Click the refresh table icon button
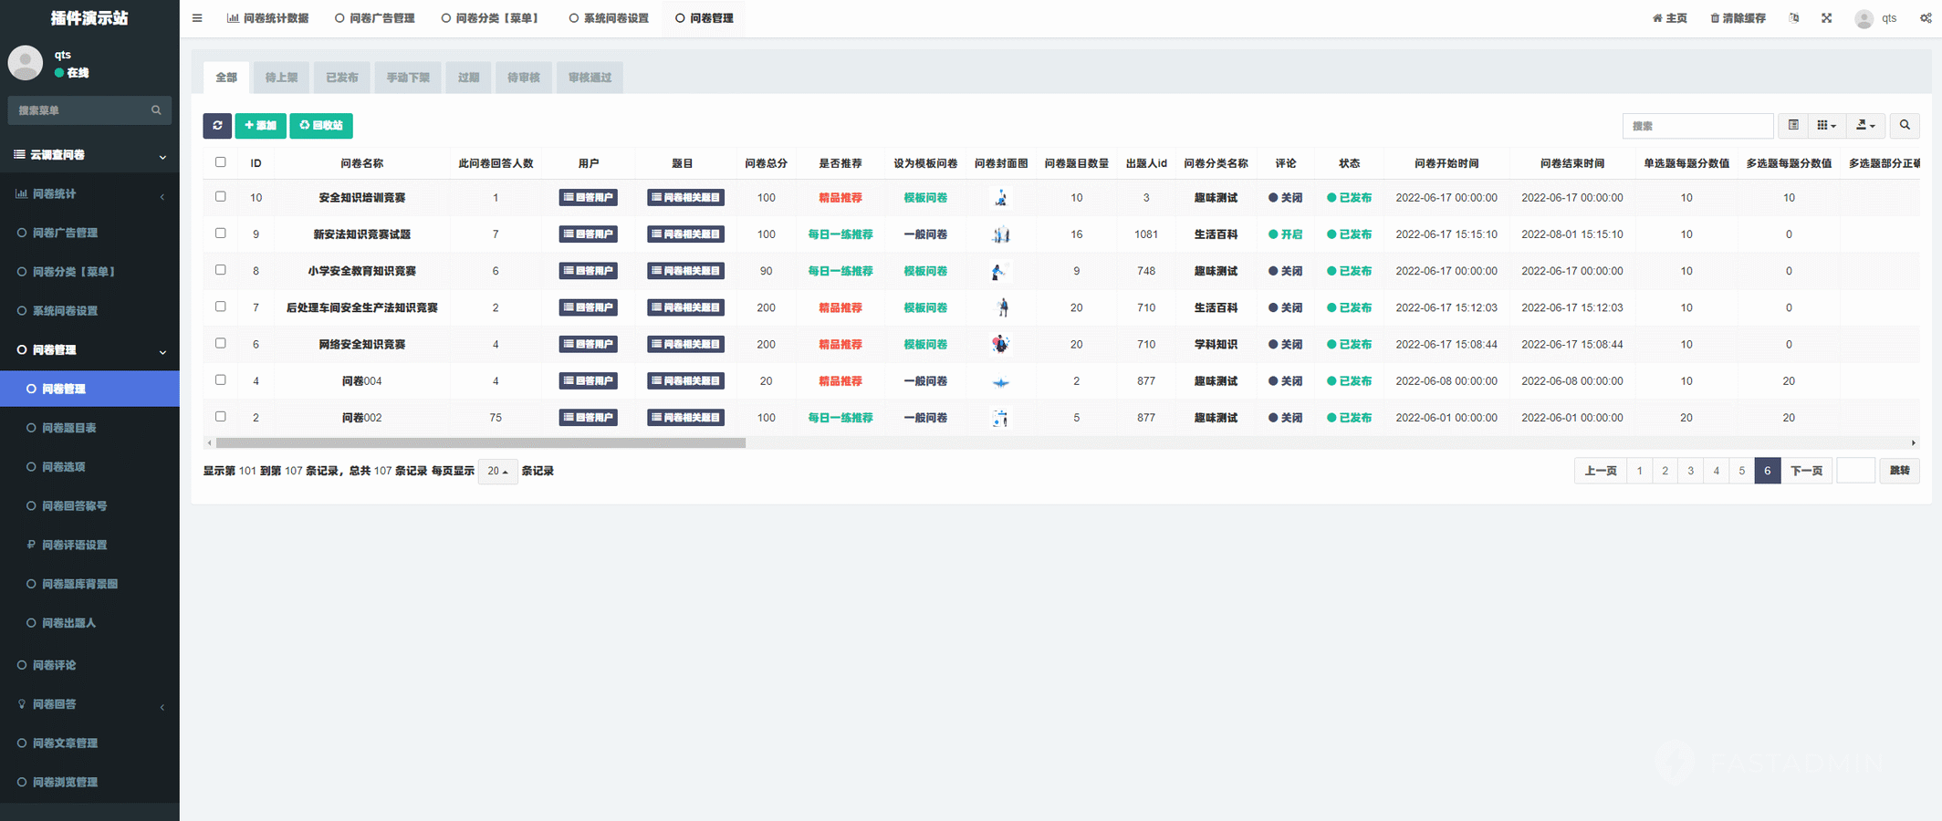1942x821 pixels. (217, 125)
